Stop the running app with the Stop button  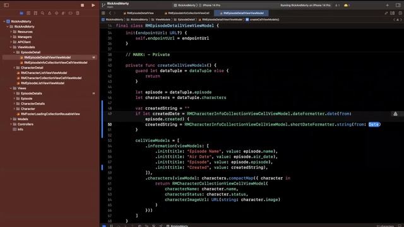coord(83,5)
